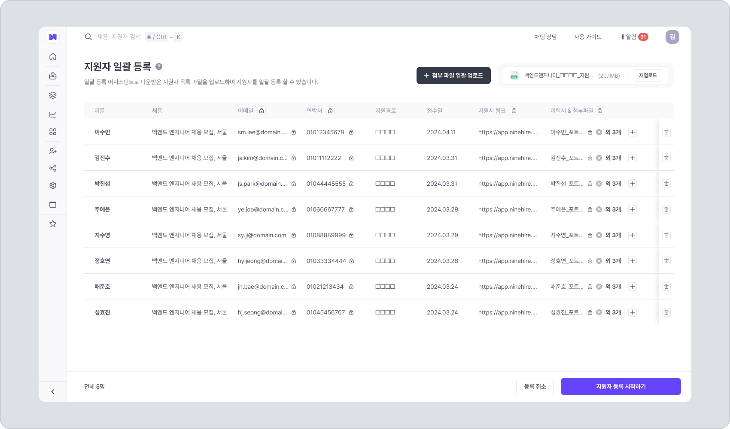Toggle lock on 이력서 & 첨부파일 column header
730x429 pixels.
pos(600,111)
